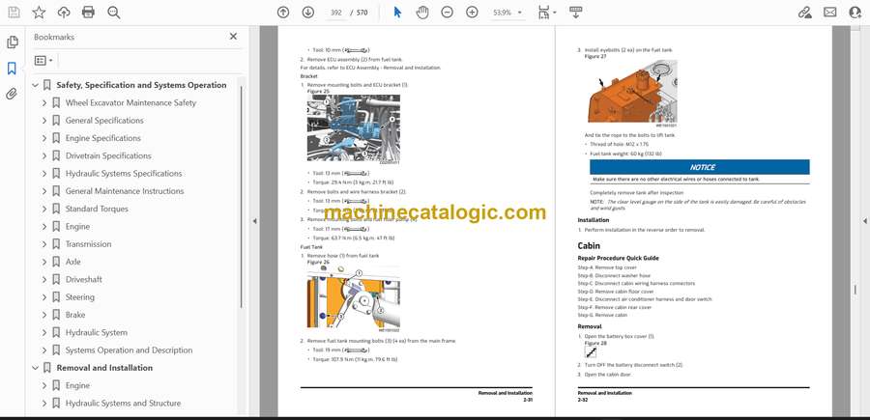Viewport: 870px width, 420px height.
Task: Click the Cabin section heading
Action: [589, 245]
